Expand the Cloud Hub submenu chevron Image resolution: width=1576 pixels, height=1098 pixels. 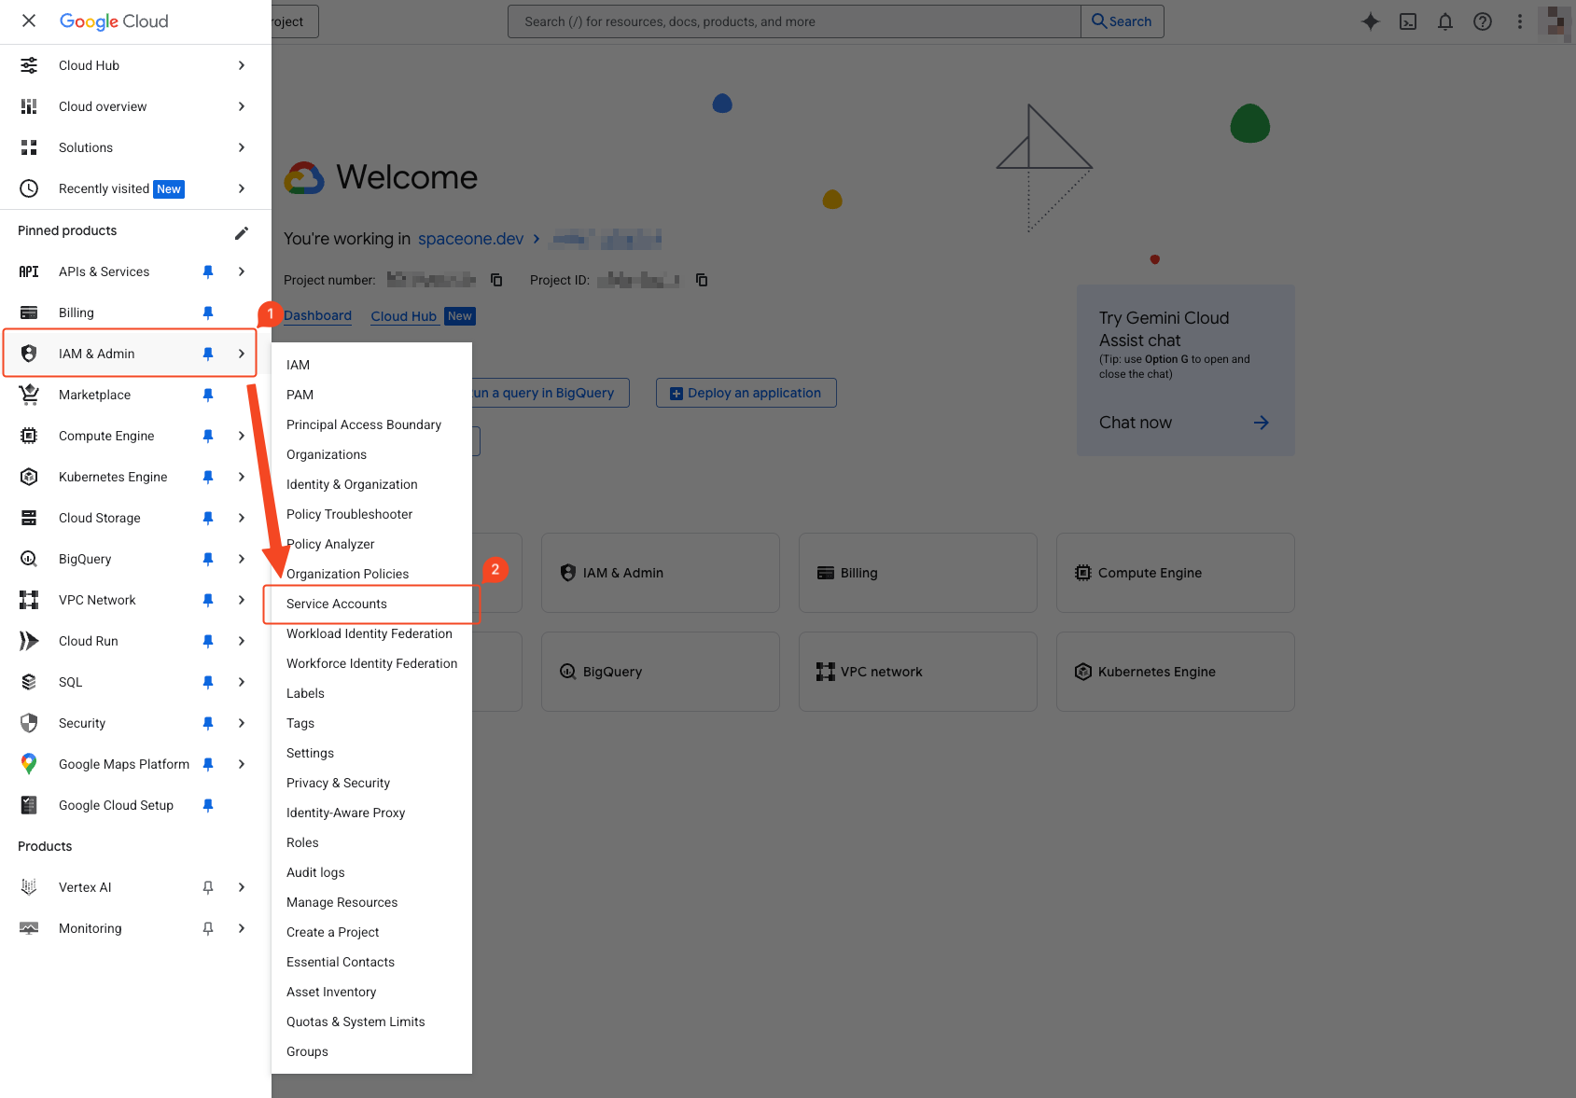[242, 65]
